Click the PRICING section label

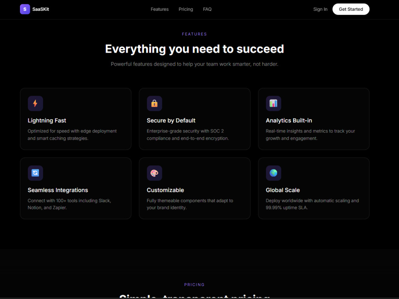(x=194, y=285)
